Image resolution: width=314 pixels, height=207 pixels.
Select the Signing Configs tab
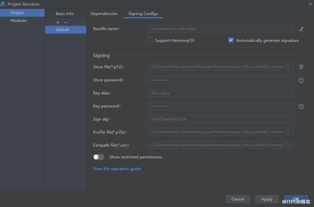[x=143, y=14]
